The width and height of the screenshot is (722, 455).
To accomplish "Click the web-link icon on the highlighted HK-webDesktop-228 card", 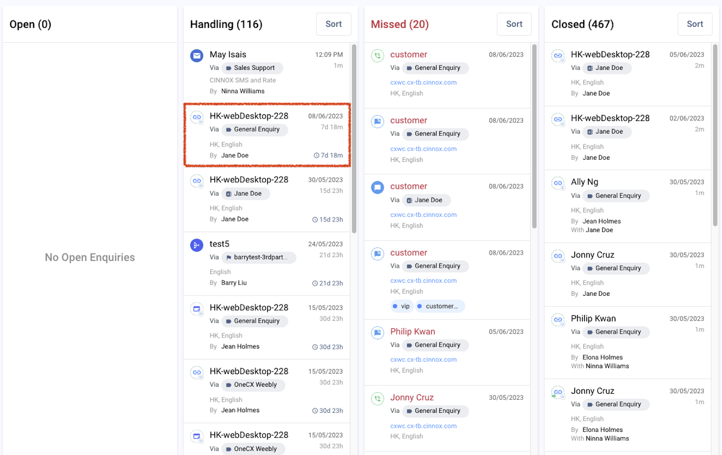I will [196, 118].
